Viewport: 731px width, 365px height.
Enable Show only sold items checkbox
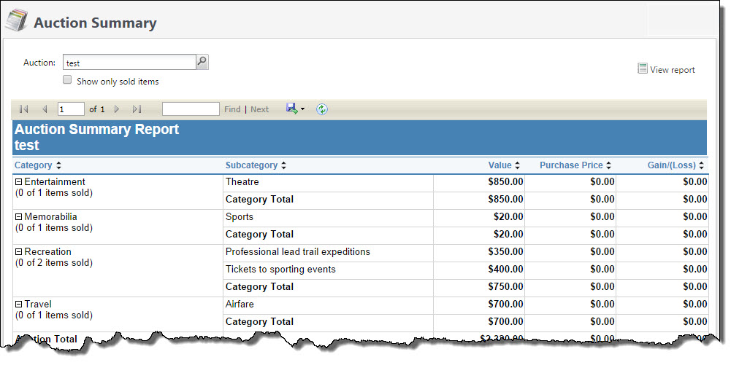click(68, 80)
